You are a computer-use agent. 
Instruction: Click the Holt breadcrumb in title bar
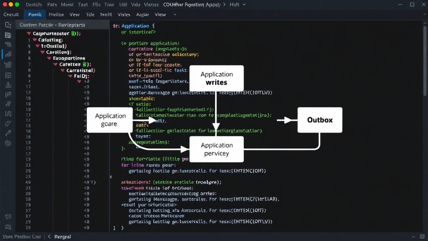[x=234, y=5]
